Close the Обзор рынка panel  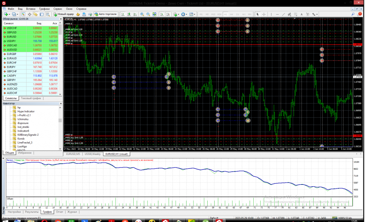pyautogui.click(x=61, y=19)
